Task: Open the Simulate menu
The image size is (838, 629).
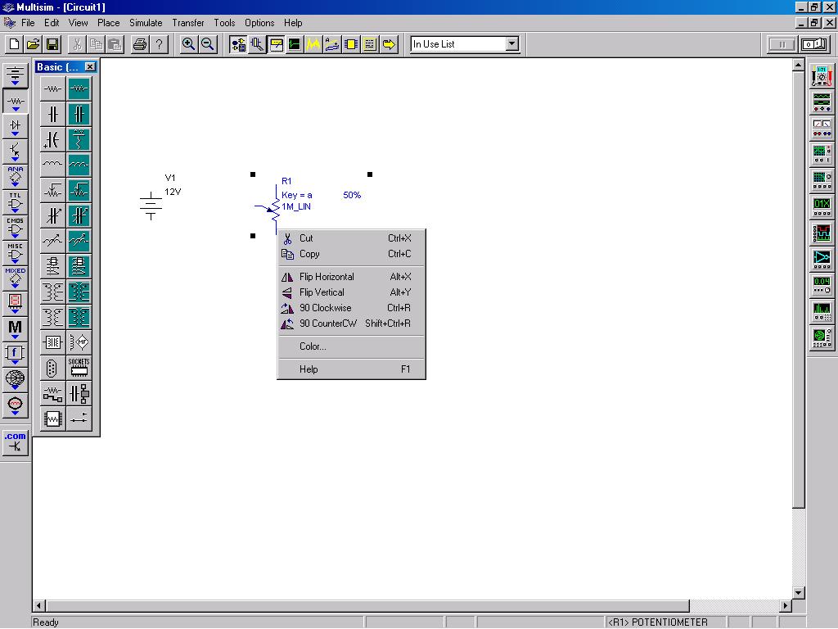Action: (146, 23)
